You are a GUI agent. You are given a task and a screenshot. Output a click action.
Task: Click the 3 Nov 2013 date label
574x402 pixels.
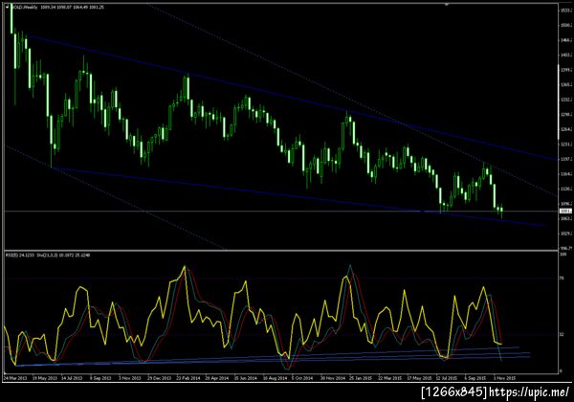[129, 378]
